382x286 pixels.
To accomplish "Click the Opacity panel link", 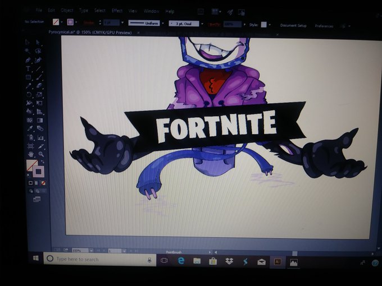I will coord(214,24).
